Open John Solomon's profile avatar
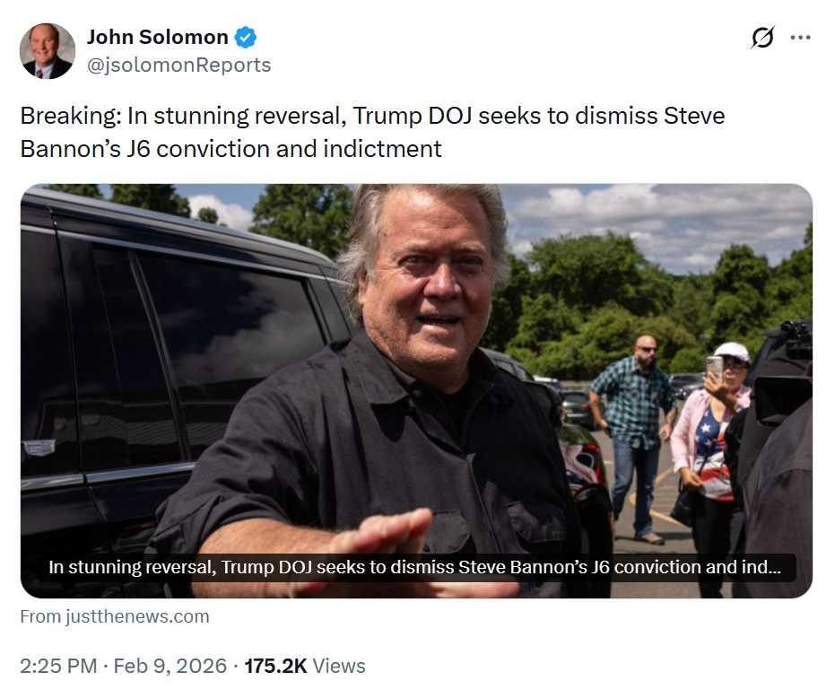 click(48, 51)
